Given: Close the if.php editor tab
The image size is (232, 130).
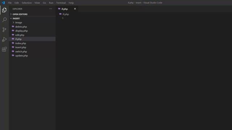Looking at the screenshot, I should point(75,9).
